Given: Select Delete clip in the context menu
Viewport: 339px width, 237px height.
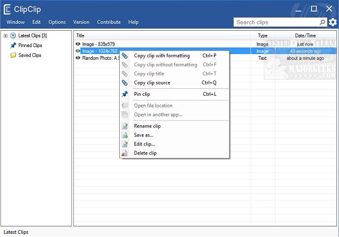Looking at the screenshot, I should pos(174,153).
